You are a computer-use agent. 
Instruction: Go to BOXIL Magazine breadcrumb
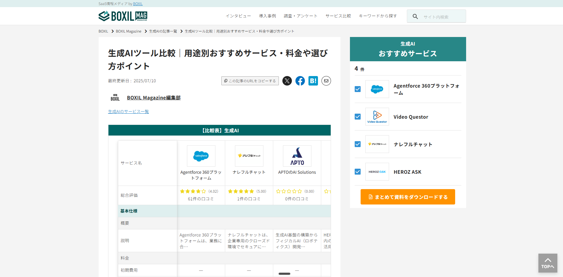click(x=129, y=31)
